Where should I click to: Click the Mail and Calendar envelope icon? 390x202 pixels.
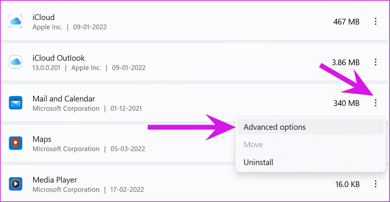point(15,103)
